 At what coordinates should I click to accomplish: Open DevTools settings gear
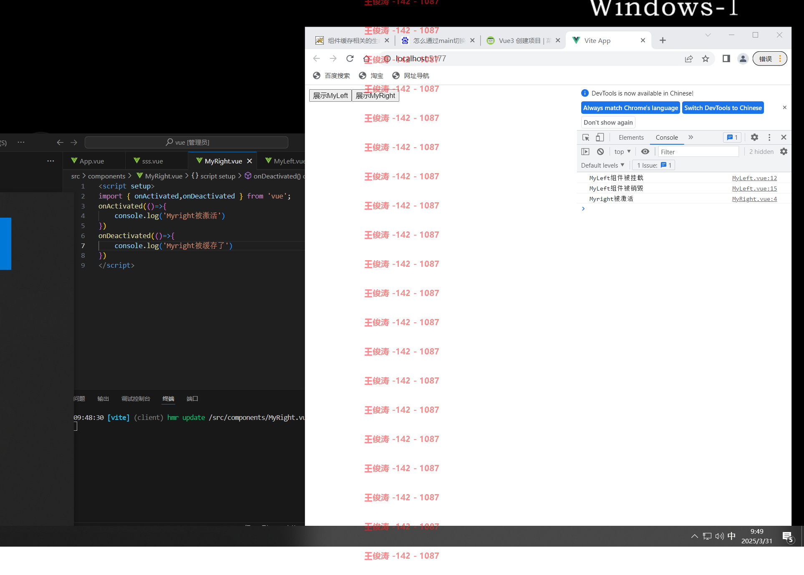(754, 137)
